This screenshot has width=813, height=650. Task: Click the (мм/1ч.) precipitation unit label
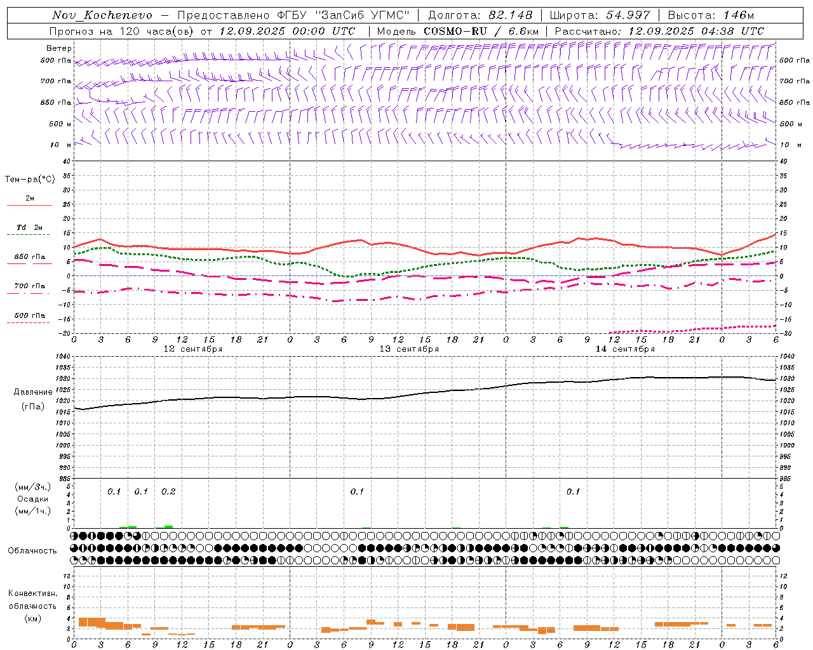point(33,511)
